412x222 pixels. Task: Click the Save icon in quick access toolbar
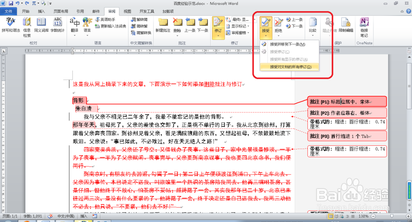[x=11, y=3]
